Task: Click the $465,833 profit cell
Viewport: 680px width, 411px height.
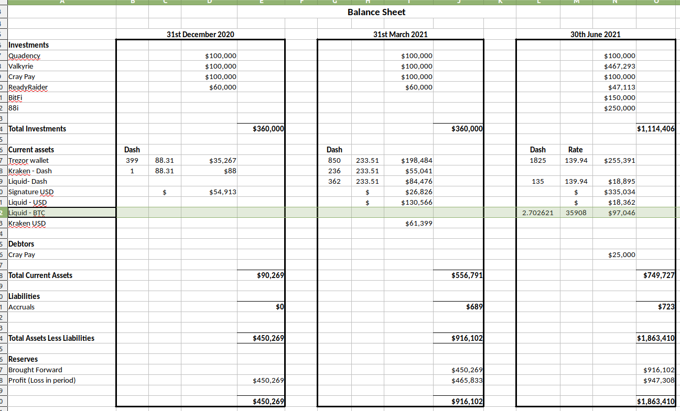Action: [x=467, y=380]
